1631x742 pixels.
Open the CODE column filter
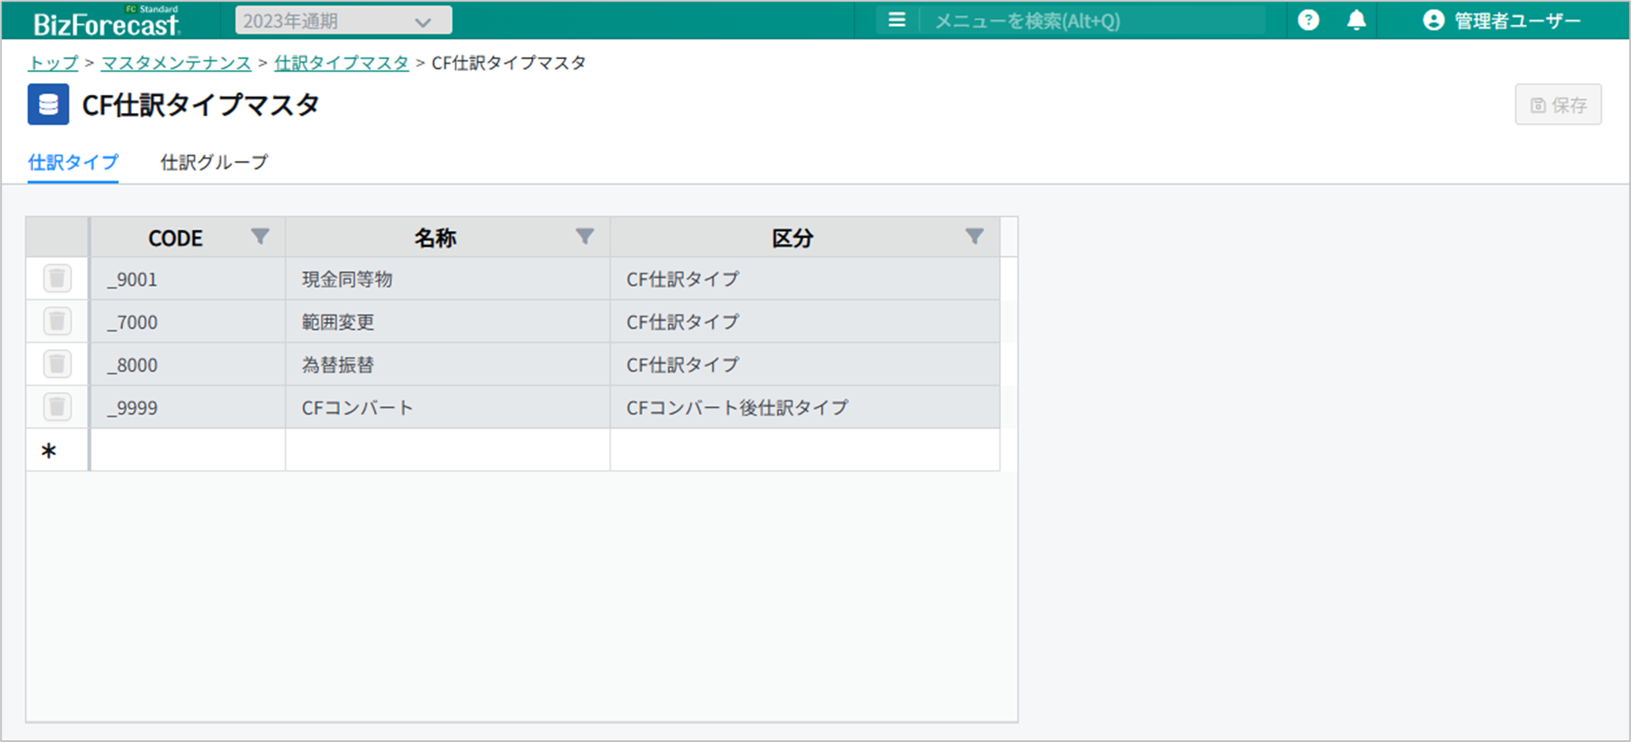[260, 237]
